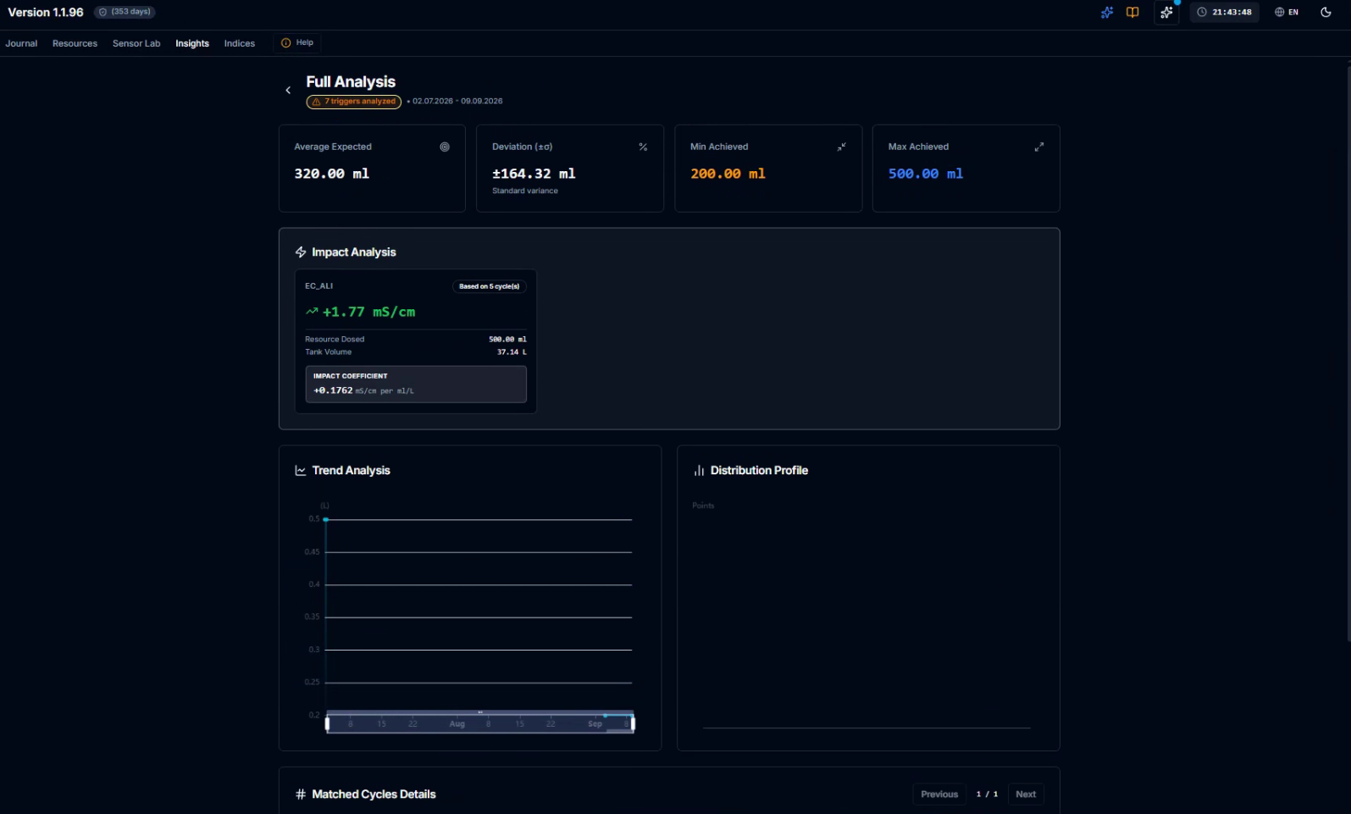1351x814 pixels.
Task: Toggle dark mode with the moon icon
Action: (x=1326, y=13)
